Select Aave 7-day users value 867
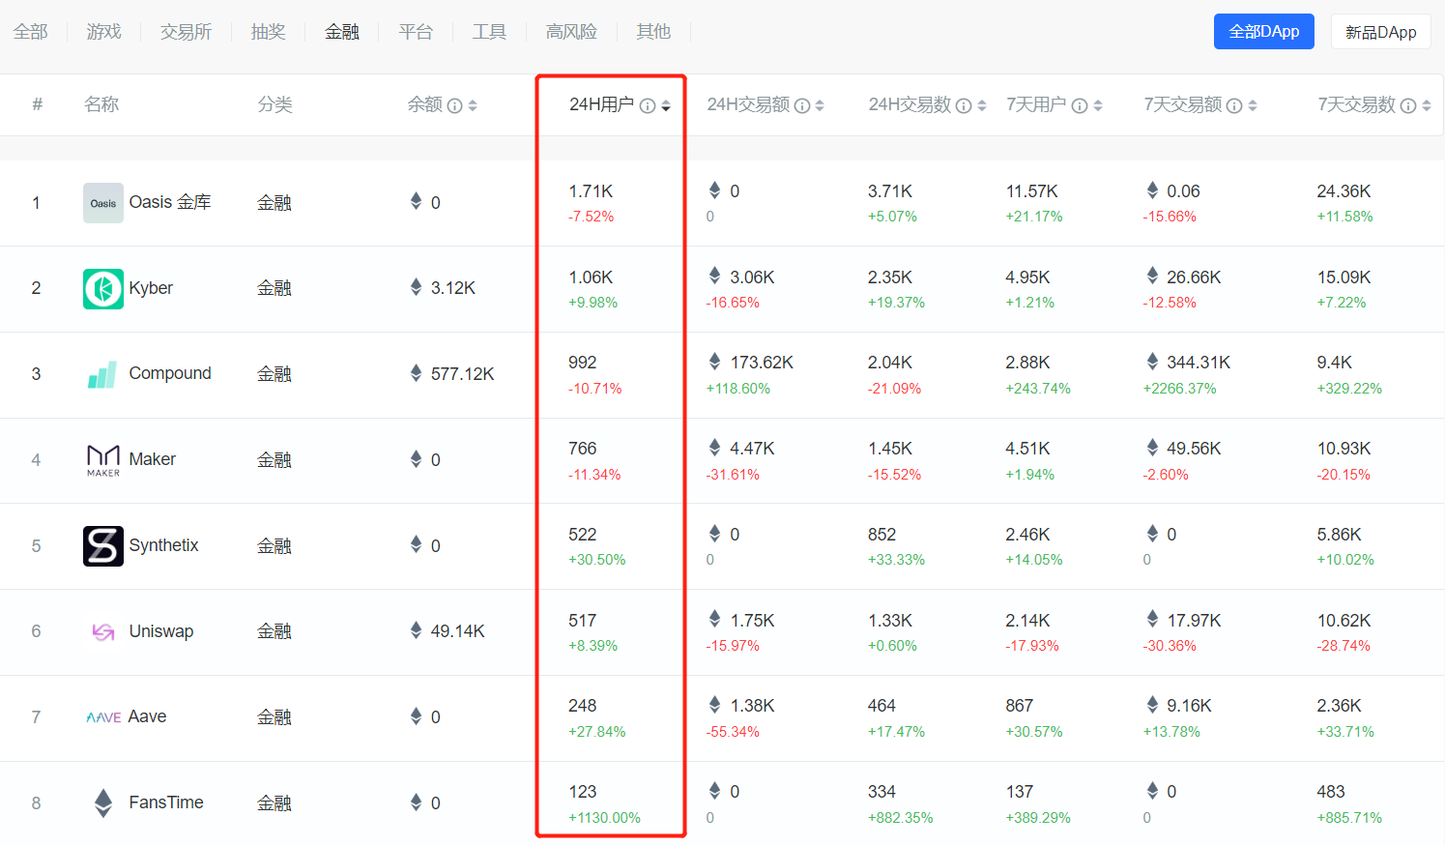The width and height of the screenshot is (1445, 846). click(x=1020, y=706)
